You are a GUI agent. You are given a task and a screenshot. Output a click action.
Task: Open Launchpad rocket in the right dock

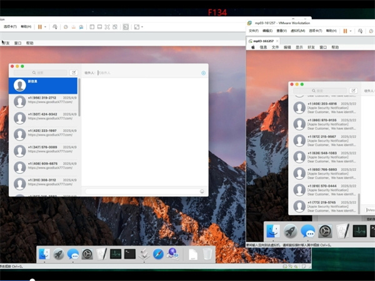[x=290, y=231]
